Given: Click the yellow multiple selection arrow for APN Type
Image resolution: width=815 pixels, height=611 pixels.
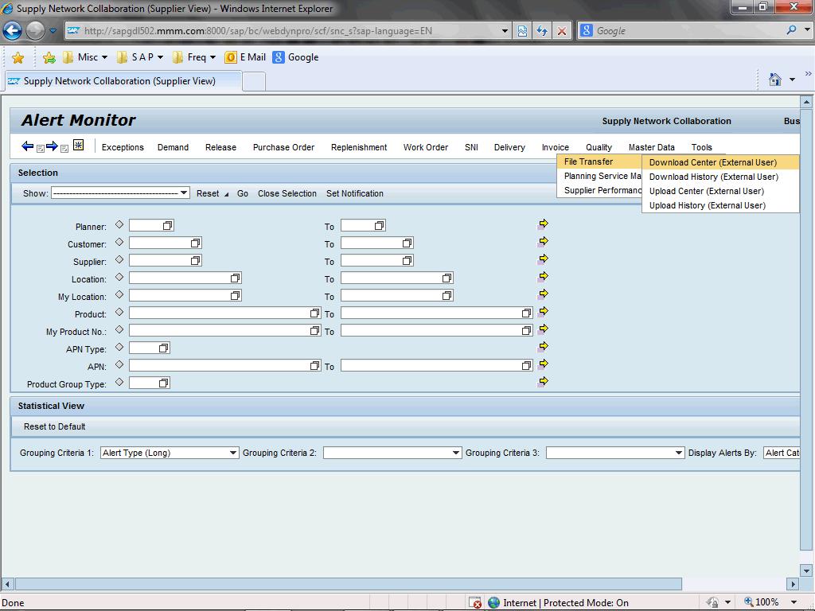Looking at the screenshot, I should 543,347.
